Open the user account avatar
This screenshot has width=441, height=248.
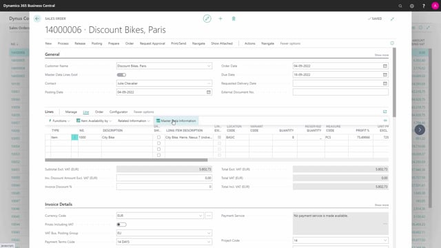(x=435, y=6)
